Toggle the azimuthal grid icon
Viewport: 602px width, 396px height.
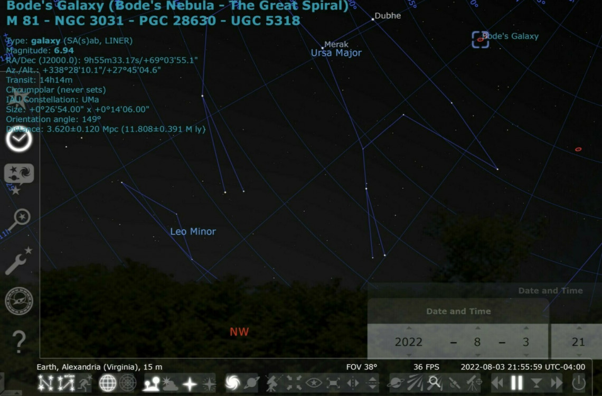[128, 383]
